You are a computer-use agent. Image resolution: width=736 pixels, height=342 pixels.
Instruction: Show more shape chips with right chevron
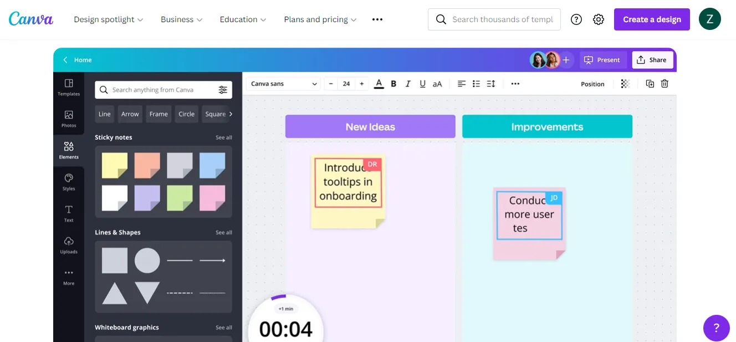(x=231, y=114)
